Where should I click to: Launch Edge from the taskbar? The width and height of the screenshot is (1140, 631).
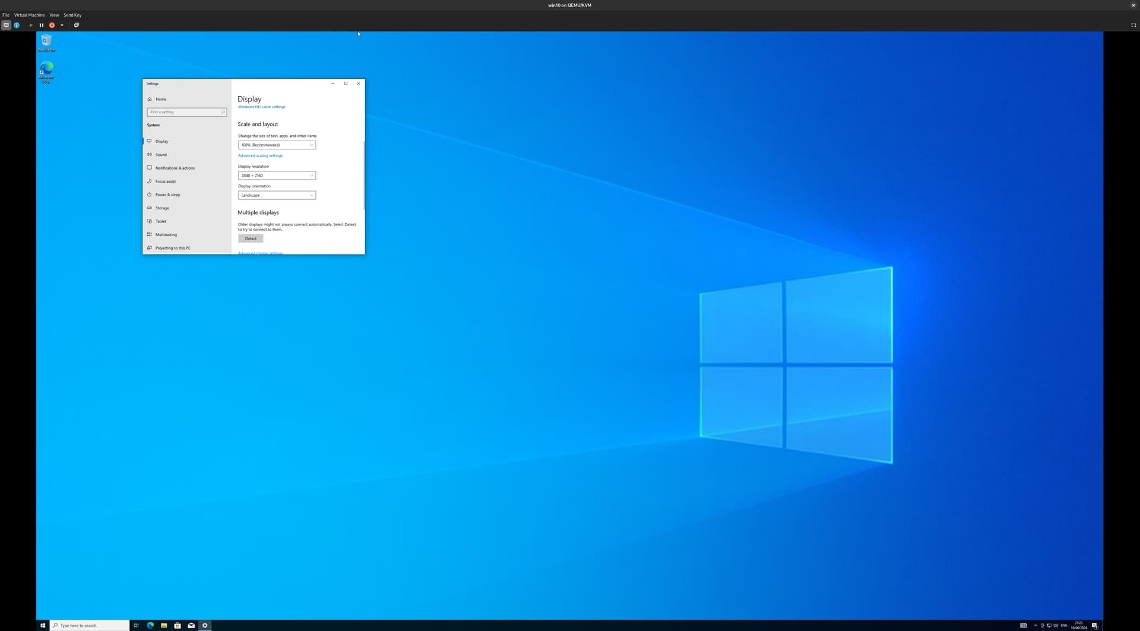150,625
